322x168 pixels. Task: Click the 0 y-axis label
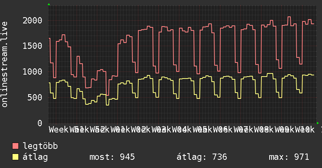[40, 123]
